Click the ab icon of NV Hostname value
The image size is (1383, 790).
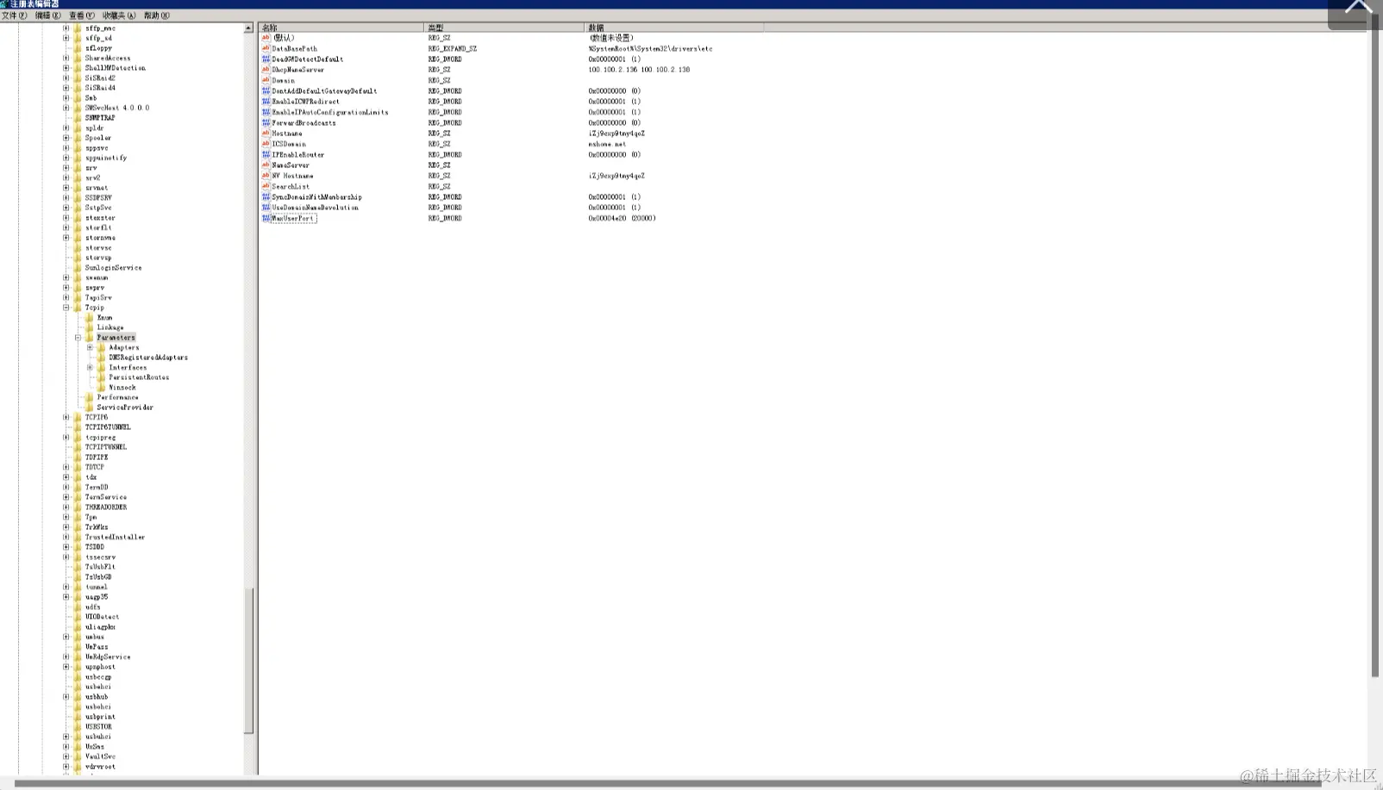coord(266,176)
